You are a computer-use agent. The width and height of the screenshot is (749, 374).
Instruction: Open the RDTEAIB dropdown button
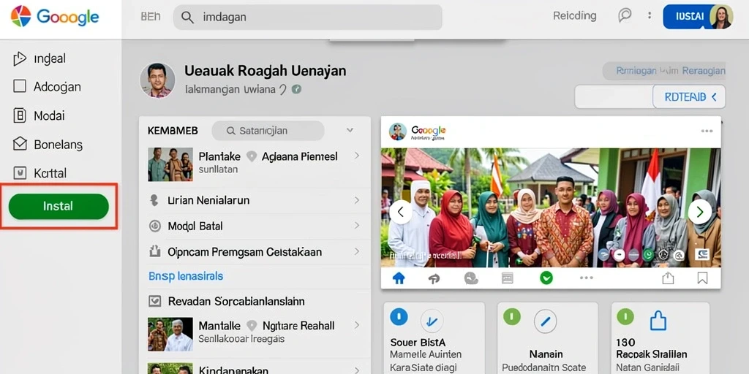click(689, 97)
